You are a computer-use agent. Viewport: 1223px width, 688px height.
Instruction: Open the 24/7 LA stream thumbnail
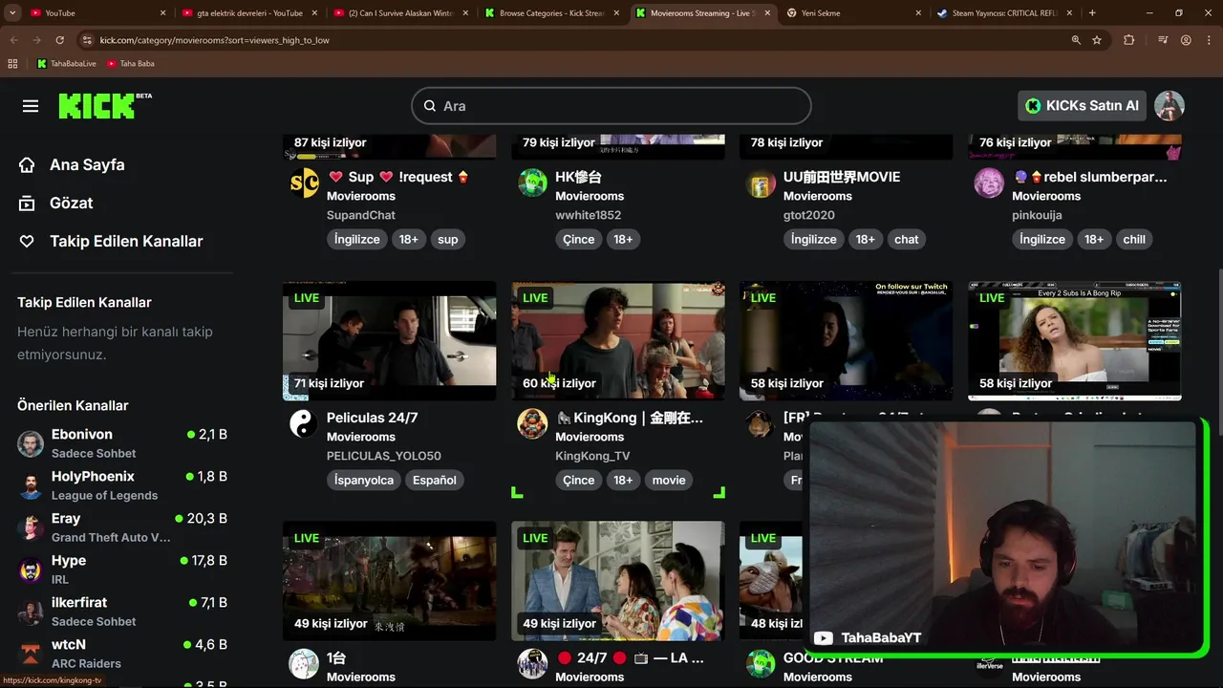coord(617,580)
